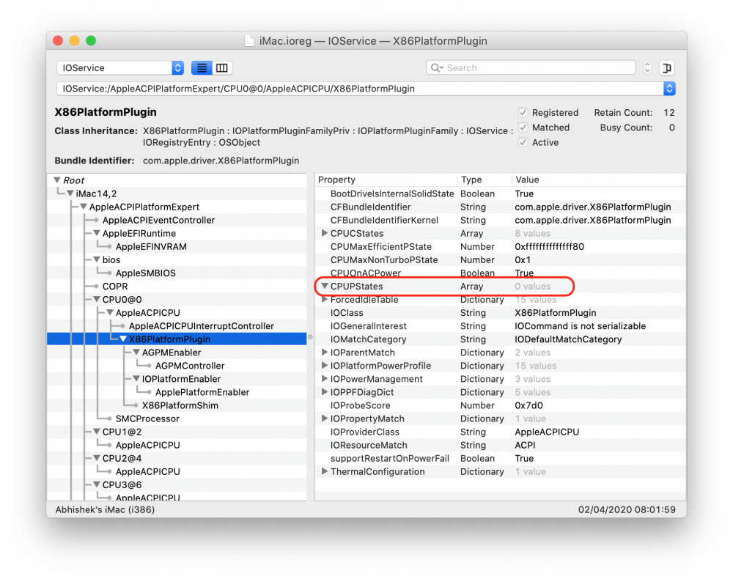This screenshot has width=733, height=579.
Task: Select the BootDriveIsInternalSolidState row
Action: coord(500,193)
